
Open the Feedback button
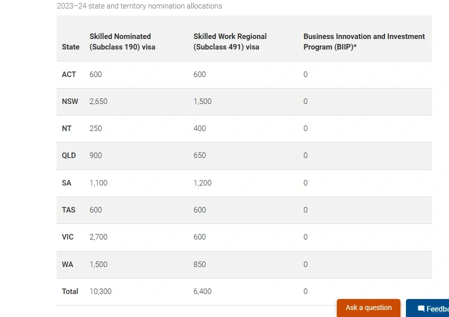(x=427, y=308)
